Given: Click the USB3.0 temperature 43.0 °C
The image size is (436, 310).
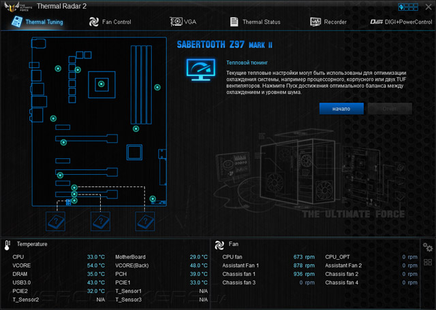Looking at the screenshot, I should pos(96,283).
